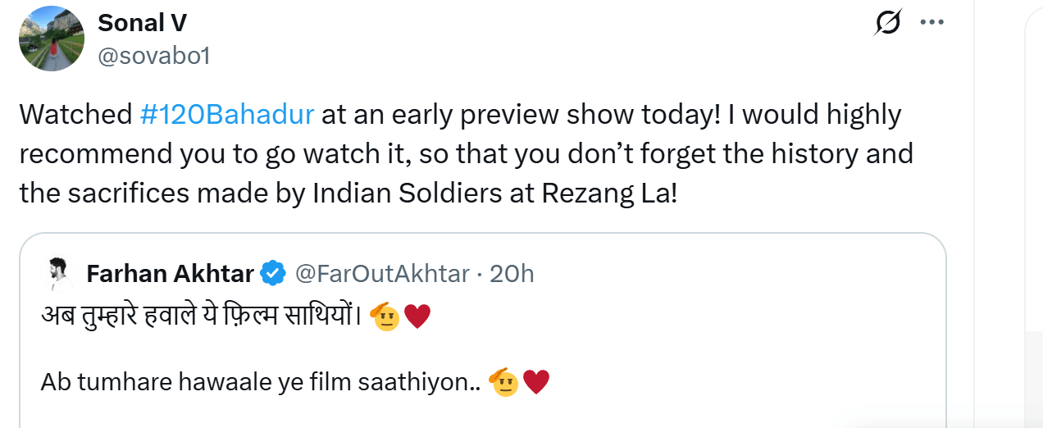The image size is (1043, 428).
Task: Click the salute emoji after 'saathiyon..'
Action: 503,382
